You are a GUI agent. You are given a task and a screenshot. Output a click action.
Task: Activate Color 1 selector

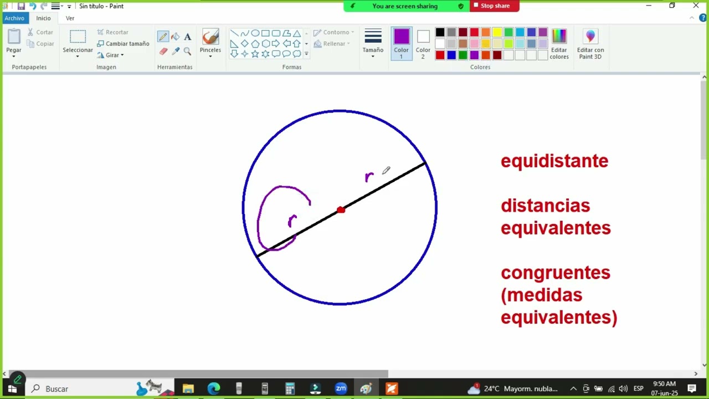(x=402, y=44)
